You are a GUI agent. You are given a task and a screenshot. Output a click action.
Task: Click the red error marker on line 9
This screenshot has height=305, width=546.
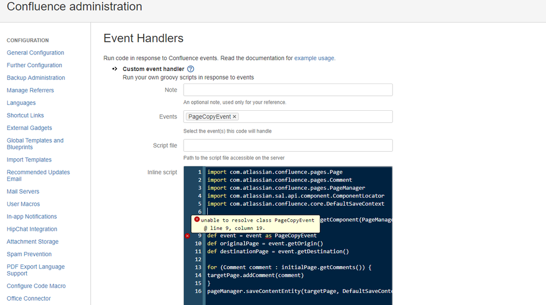(x=187, y=236)
